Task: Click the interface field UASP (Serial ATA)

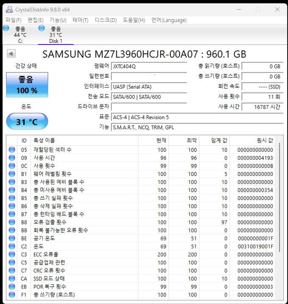Action: click(x=149, y=86)
